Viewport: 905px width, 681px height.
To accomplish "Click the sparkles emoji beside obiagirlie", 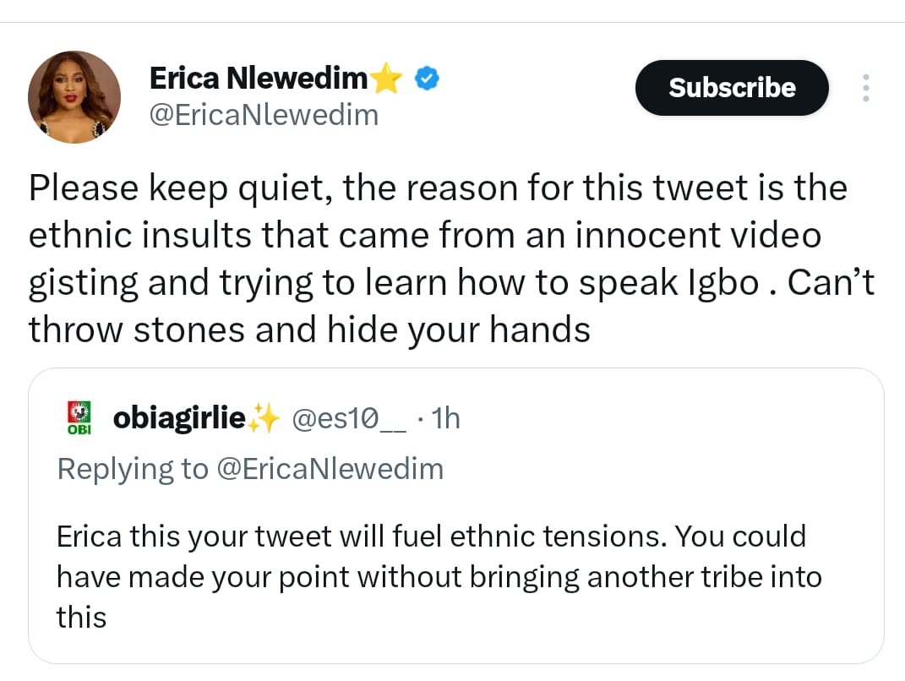I will pos(264,418).
